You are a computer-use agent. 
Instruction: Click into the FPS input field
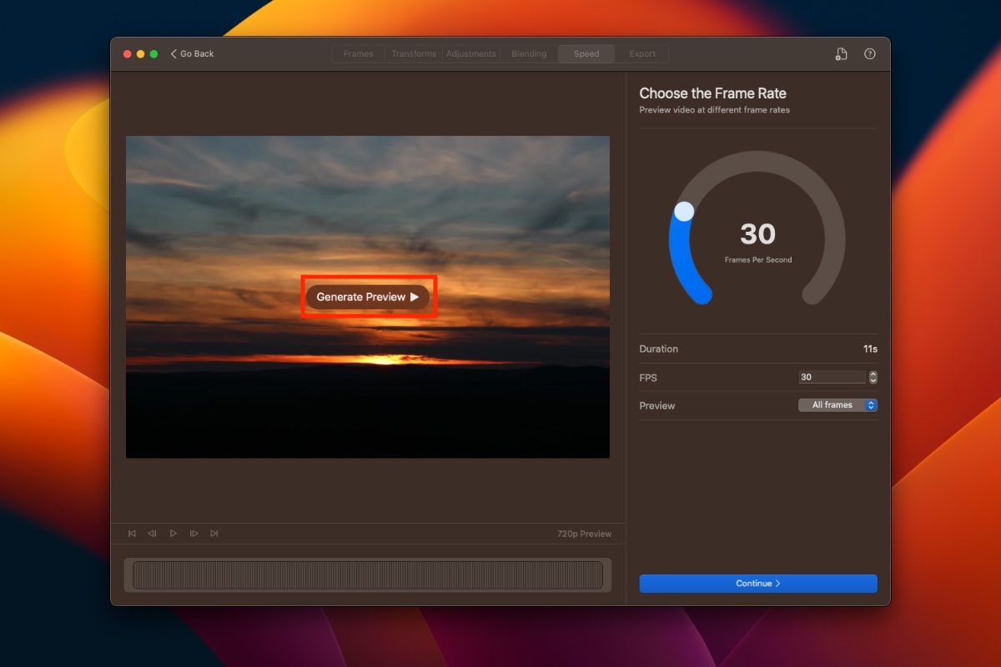832,378
